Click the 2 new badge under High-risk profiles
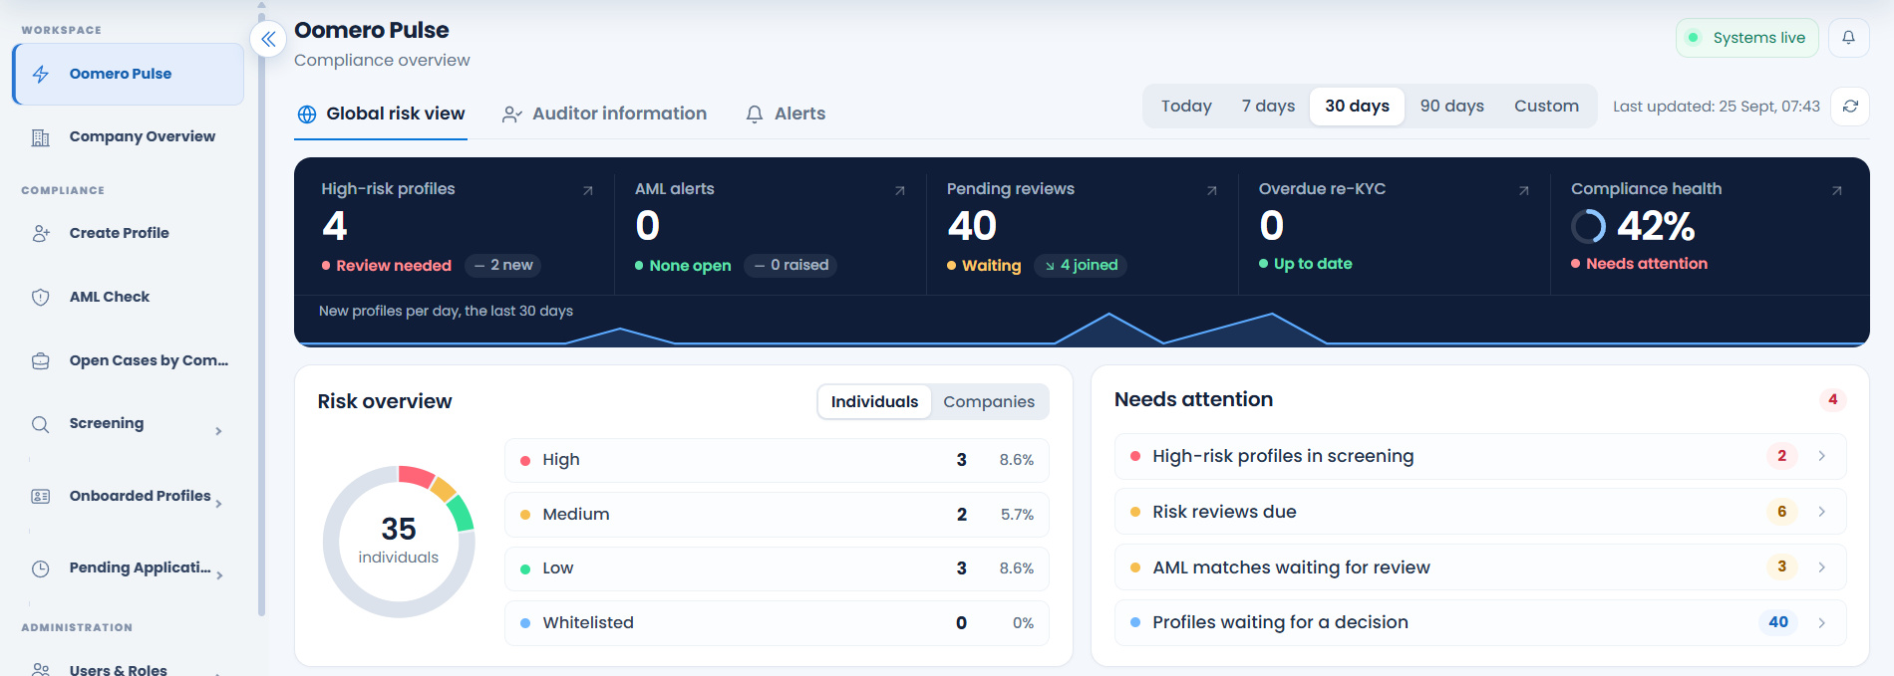This screenshot has height=676, width=1894. (503, 265)
